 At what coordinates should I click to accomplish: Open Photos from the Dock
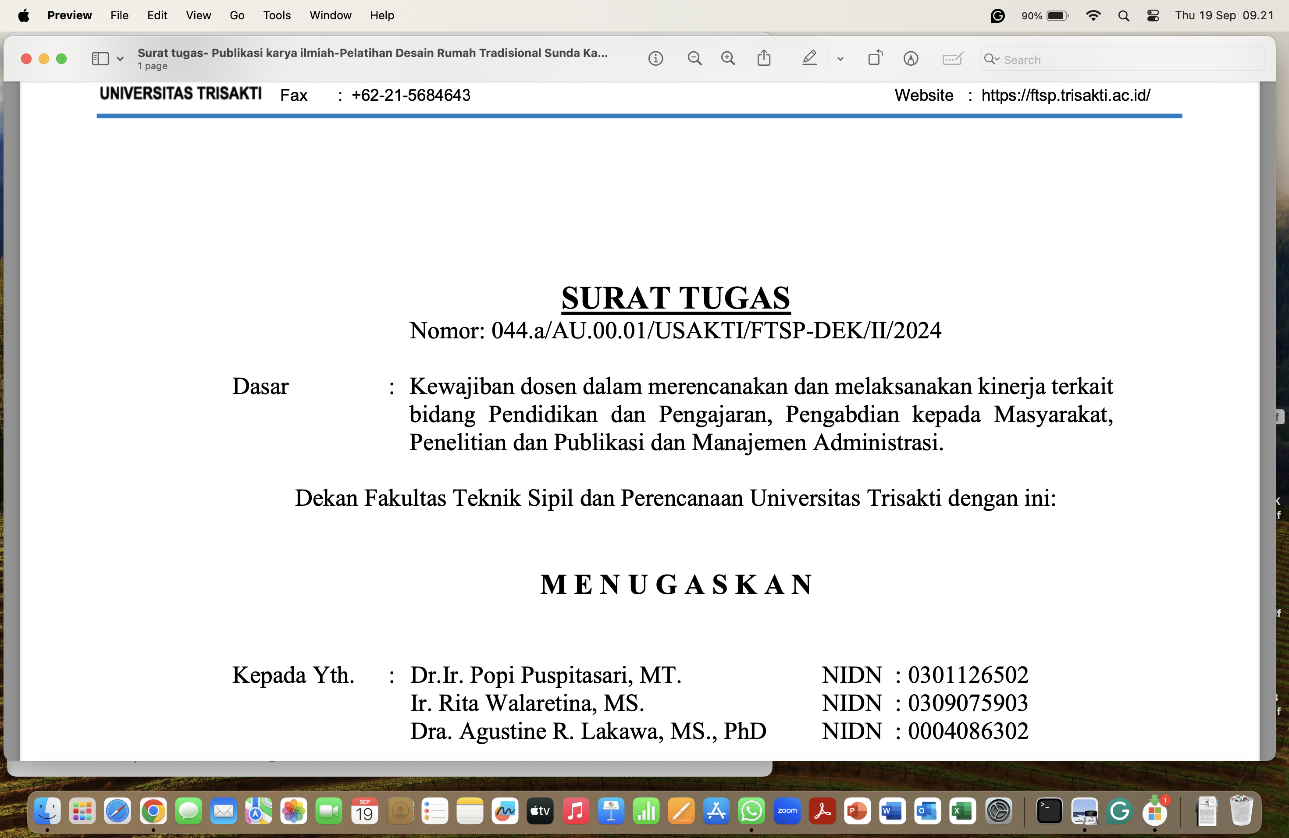click(x=294, y=810)
